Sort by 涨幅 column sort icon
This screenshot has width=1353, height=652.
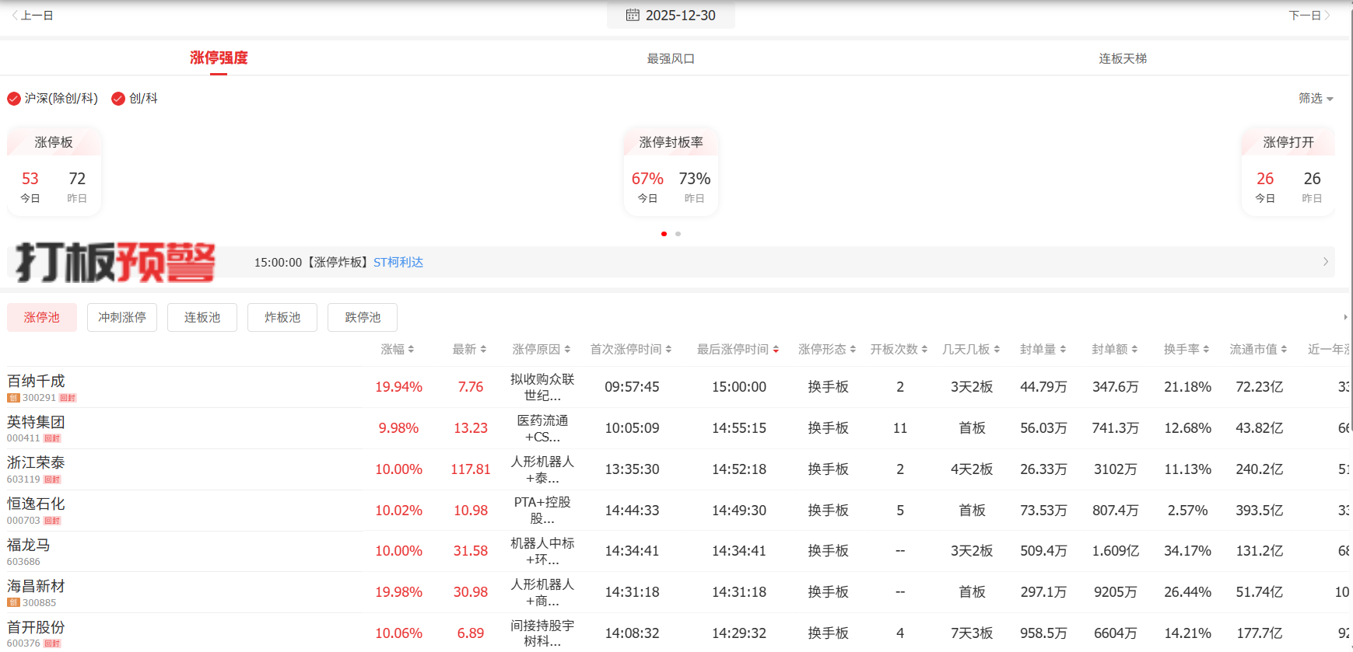click(x=411, y=350)
